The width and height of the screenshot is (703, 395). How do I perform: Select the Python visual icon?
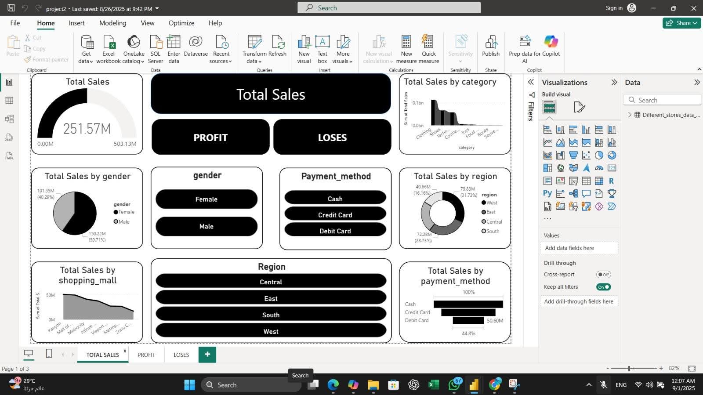[x=547, y=193]
